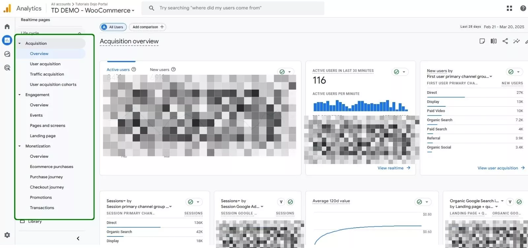The width and height of the screenshot is (528, 248).
Task: Open the Transactions report
Action: (x=42, y=207)
